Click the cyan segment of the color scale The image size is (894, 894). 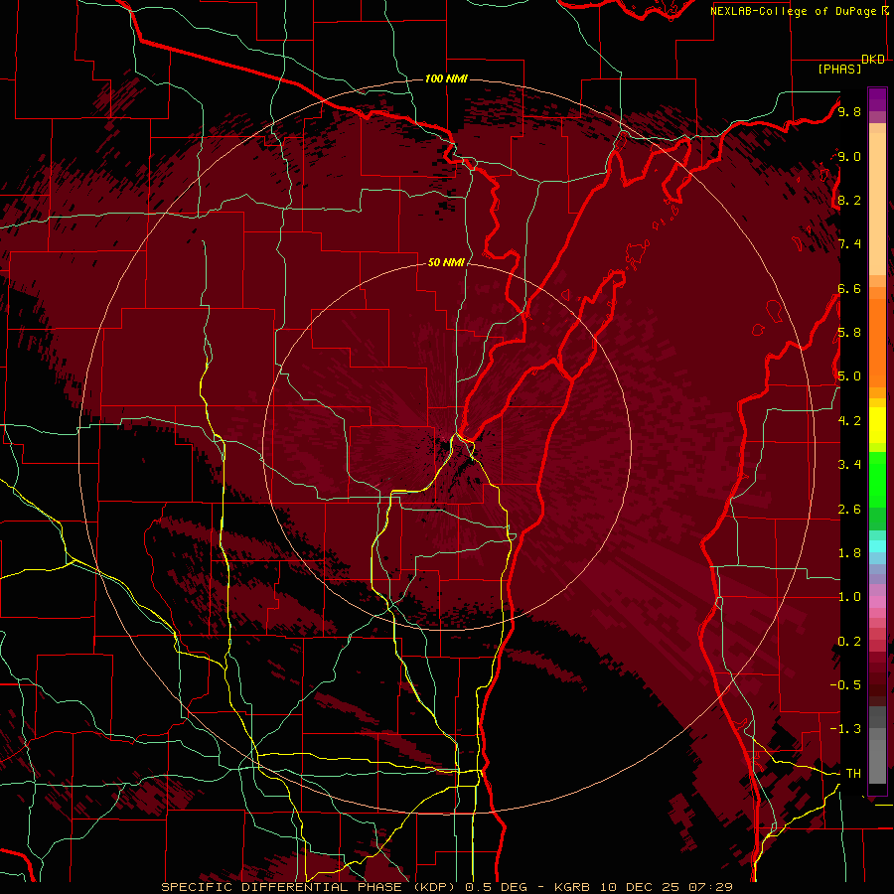877,545
